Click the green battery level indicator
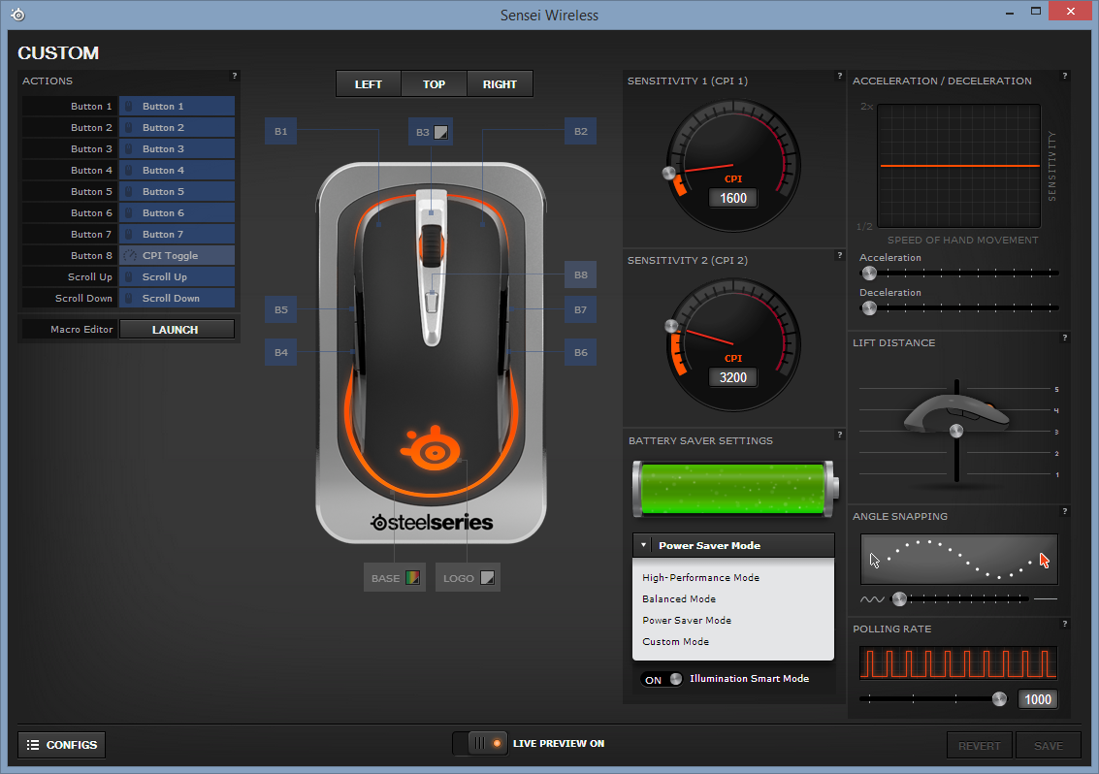 [x=734, y=489]
